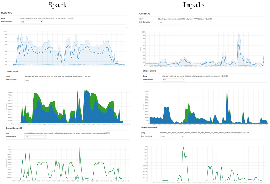Click the tallest network peak in Impala chart

click(183, 147)
